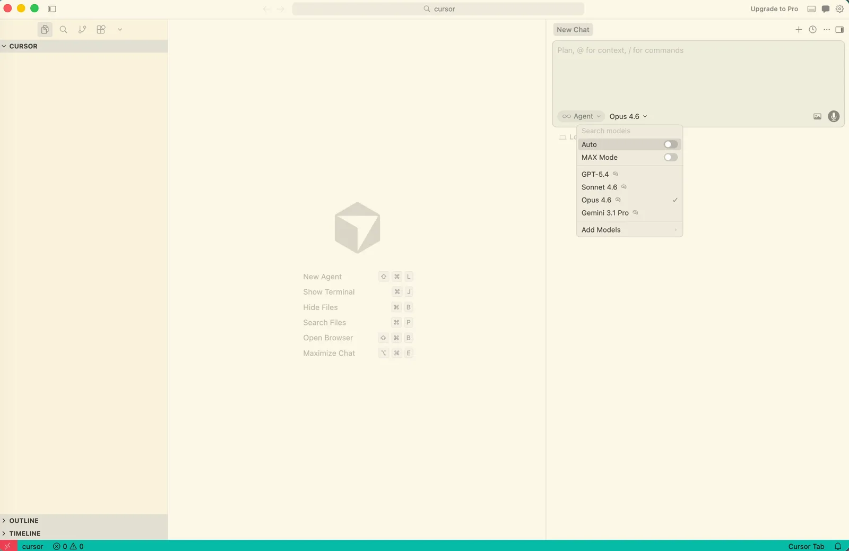This screenshot has width=849, height=551.
Task: Expand the OUTLINE section
Action: tap(84, 521)
